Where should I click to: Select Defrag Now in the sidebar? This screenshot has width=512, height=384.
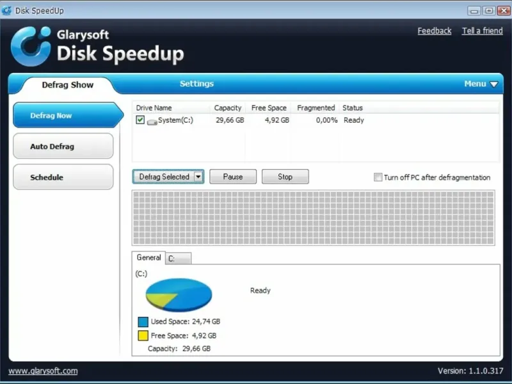click(x=68, y=115)
